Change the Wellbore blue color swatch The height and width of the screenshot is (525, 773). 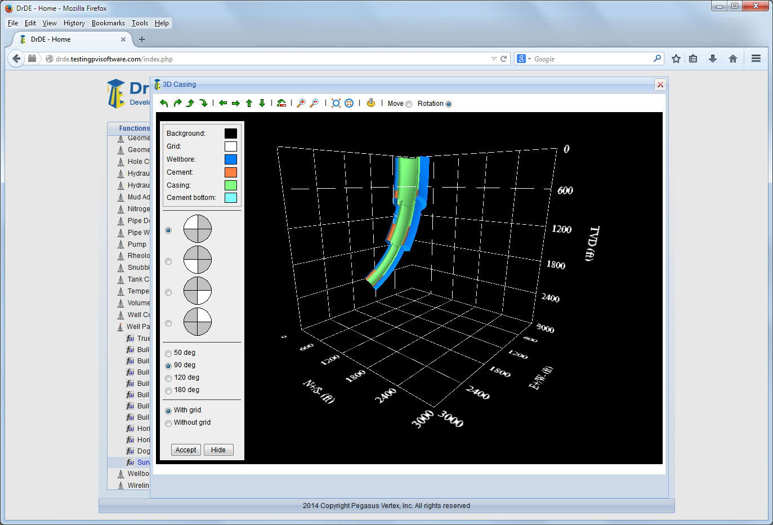(231, 159)
